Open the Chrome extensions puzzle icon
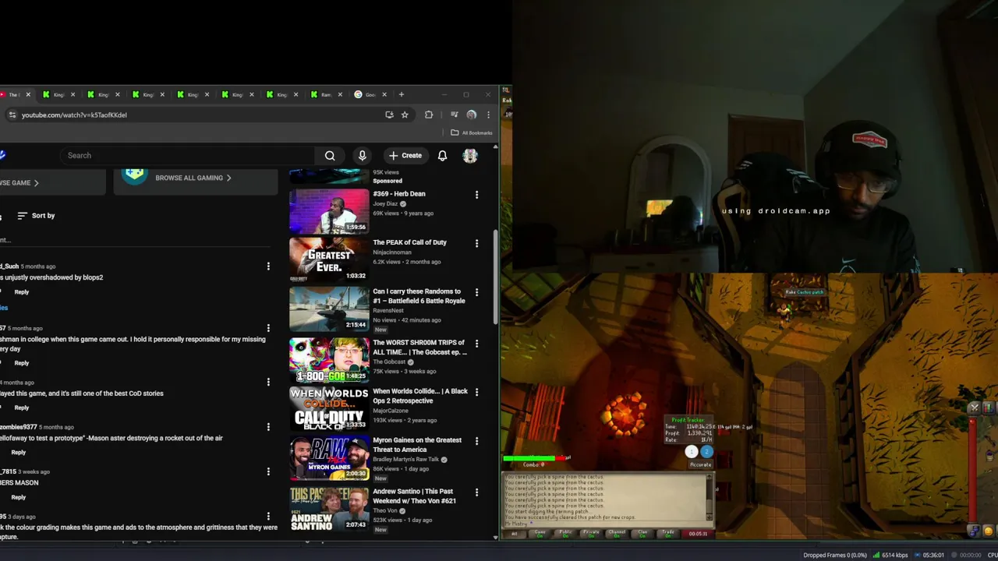The width and height of the screenshot is (998, 561). [x=429, y=115]
